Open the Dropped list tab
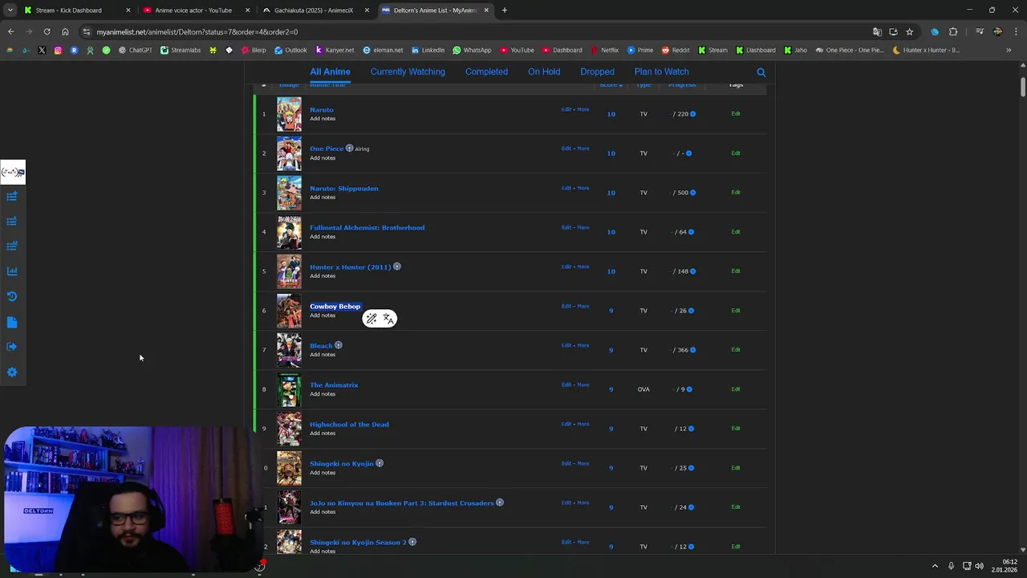Viewport: 1027px width, 578px height. 597,71
